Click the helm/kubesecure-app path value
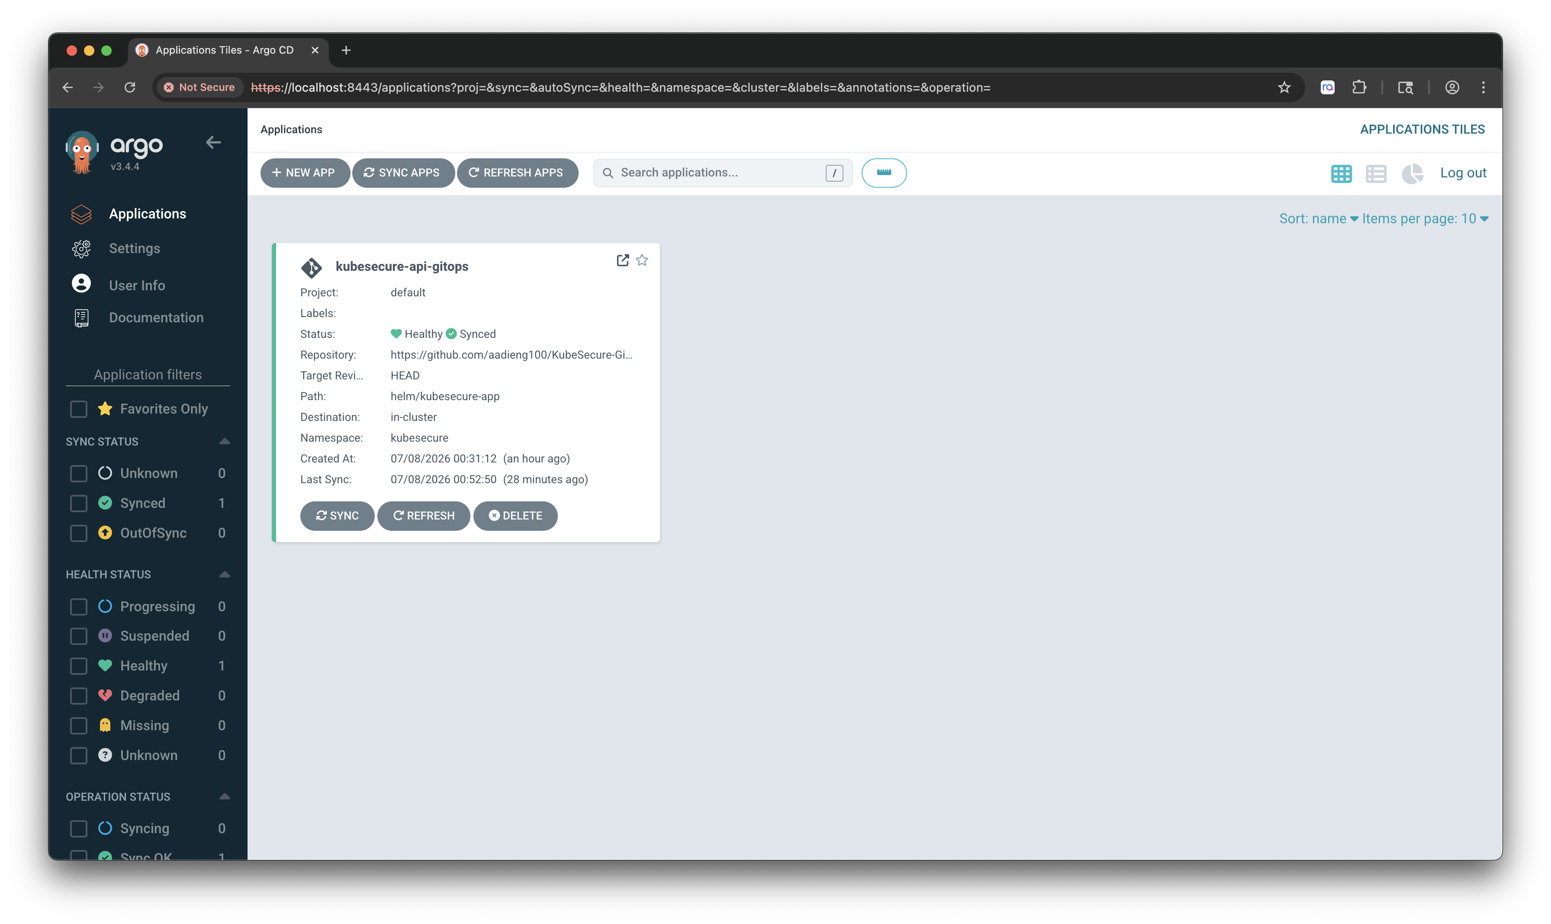The image size is (1551, 924). pyautogui.click(x=445, y=397)
